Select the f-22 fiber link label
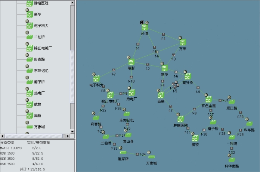 pyautogui.click(x=103, y=110)
